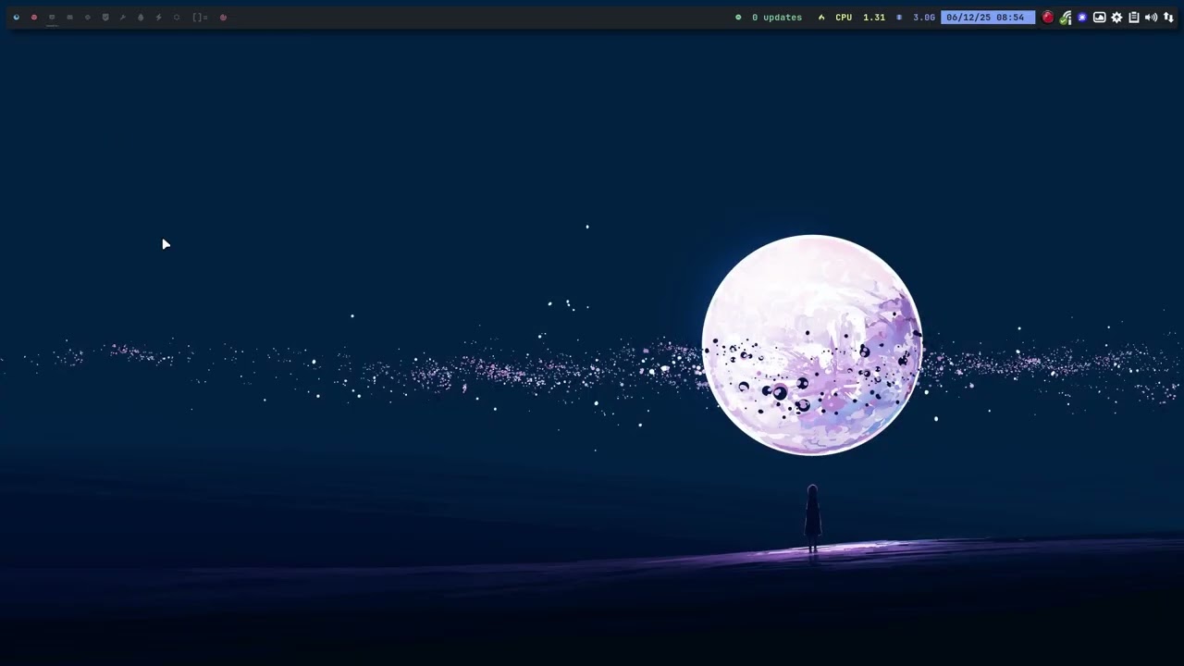Click the brackets layout indicator
The image size is (1184, 666).
point(200,17)
